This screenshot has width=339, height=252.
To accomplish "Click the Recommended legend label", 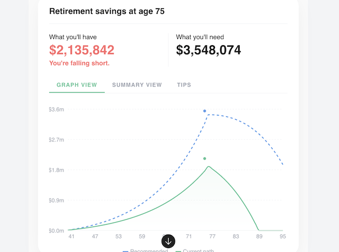I will coord(149,251).
